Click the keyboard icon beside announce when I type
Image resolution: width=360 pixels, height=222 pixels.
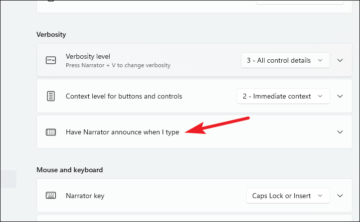pyautogui.click(x=51, y=132)
